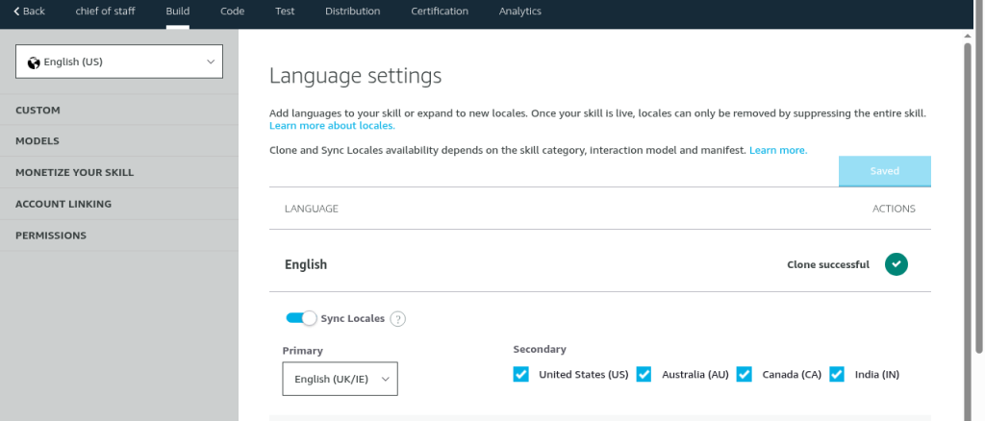Image resolution: width=985 pixels, height=421 pixels.
Task: Switch to the Build tab
Action: tap(178, 12)
